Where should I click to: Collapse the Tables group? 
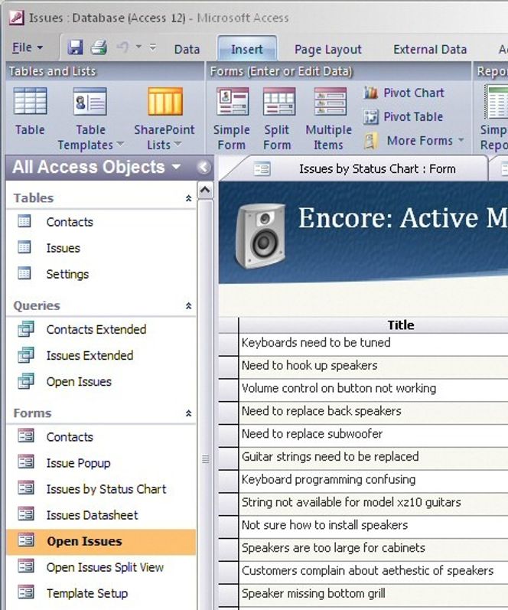tap(189, 198)
